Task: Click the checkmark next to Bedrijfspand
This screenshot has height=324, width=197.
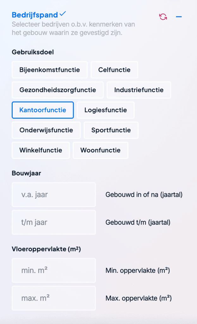Action: click(x=63, y=14)
